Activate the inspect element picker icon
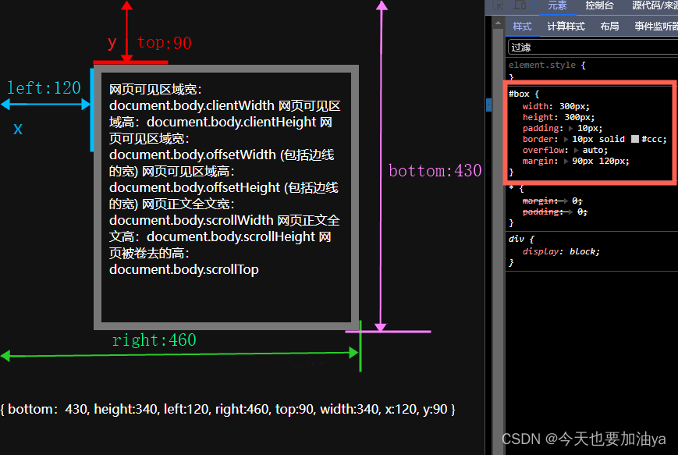Viewport: 678px width, 455px height. tap(498, 5)
